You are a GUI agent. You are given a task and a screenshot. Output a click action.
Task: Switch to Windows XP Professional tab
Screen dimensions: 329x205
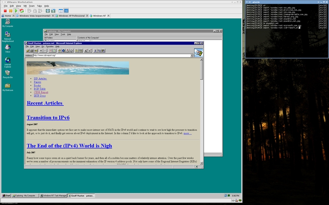72,16
